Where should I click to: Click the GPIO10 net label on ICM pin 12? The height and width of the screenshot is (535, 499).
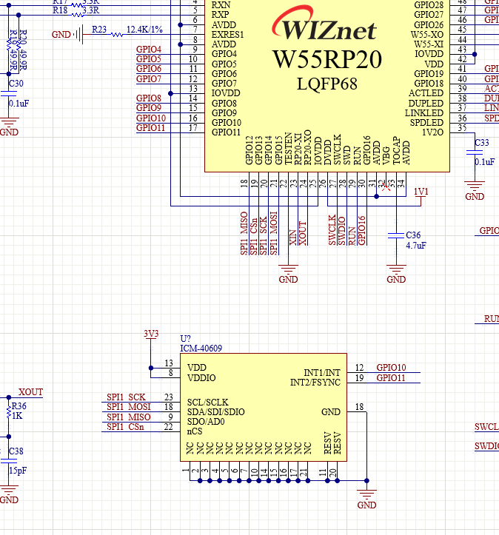coord(391,368)
